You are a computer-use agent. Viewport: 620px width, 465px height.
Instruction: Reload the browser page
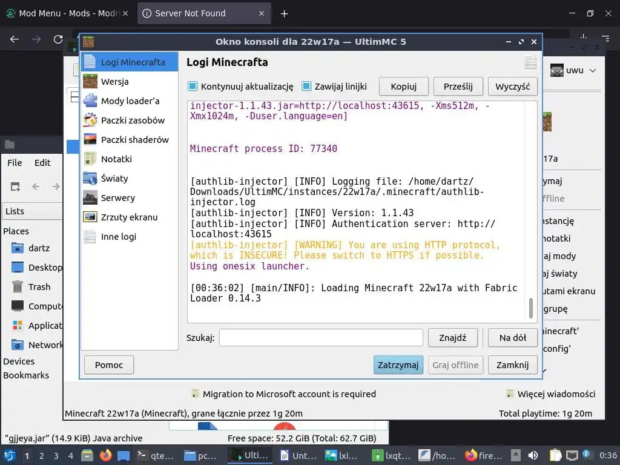pos(58,39)
